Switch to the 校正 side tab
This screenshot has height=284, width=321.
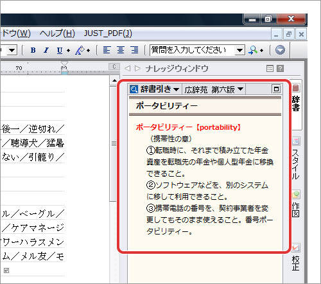pyautogui.click(x=296, y=258)
